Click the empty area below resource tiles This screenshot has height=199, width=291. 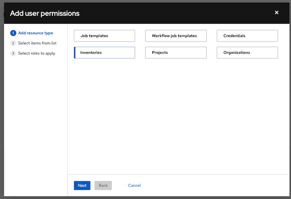[x=178, y=117]
